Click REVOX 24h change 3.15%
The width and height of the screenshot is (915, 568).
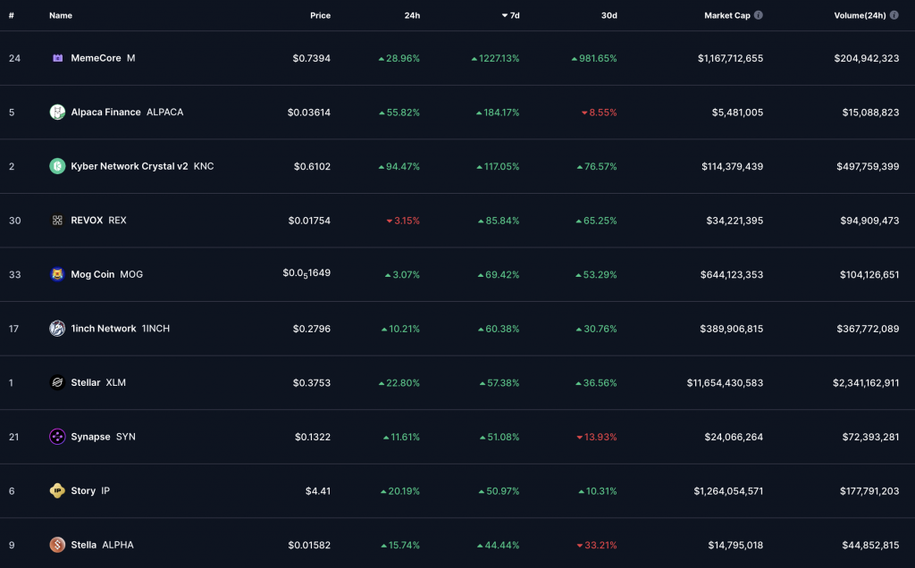coord(403,221)
